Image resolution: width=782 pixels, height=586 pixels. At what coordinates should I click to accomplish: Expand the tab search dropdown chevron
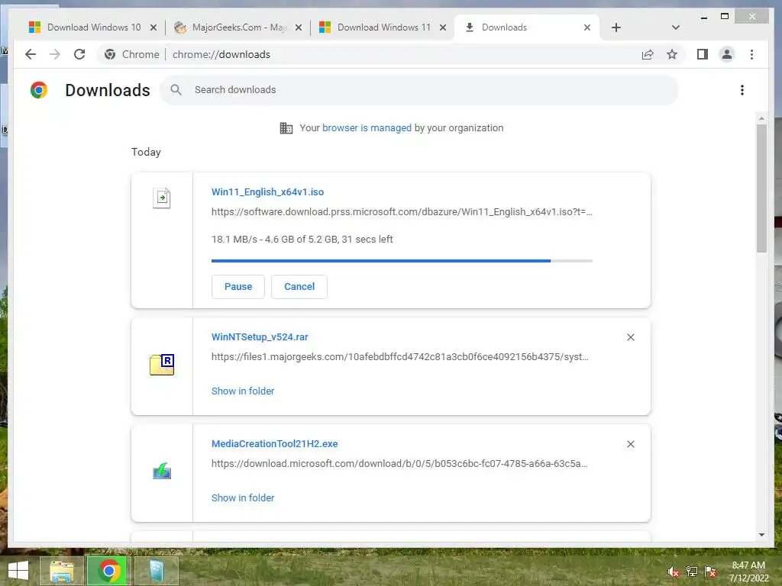click(675, 27)
